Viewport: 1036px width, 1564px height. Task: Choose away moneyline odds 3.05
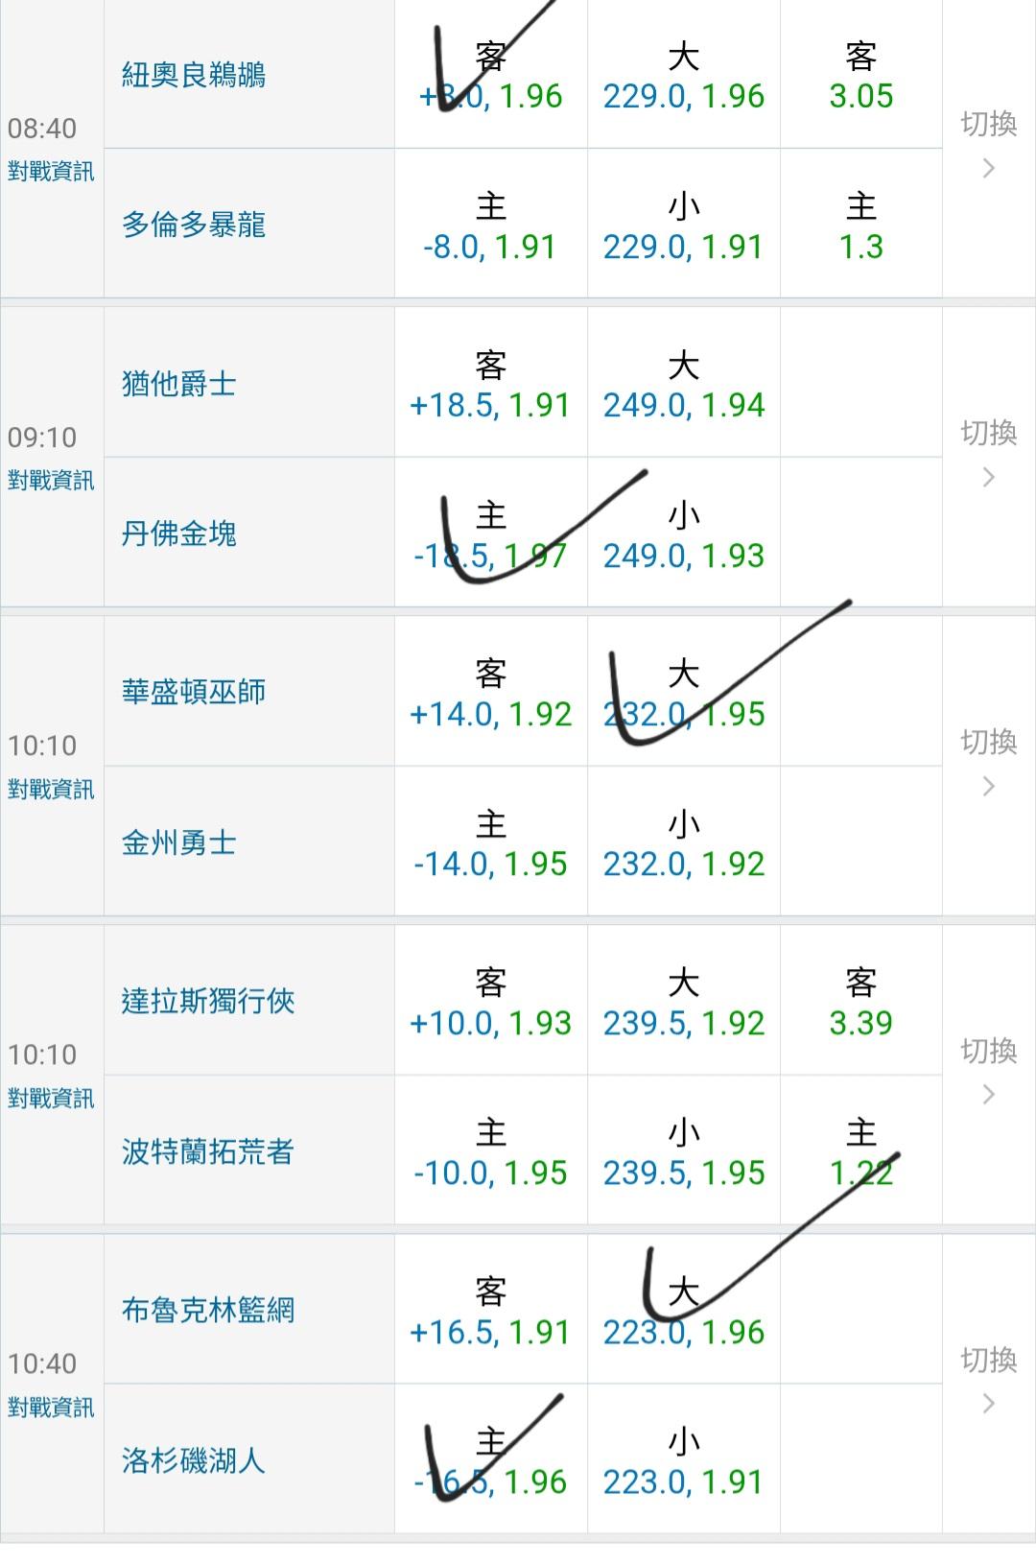pyautogui.click(x=860, y=77)
